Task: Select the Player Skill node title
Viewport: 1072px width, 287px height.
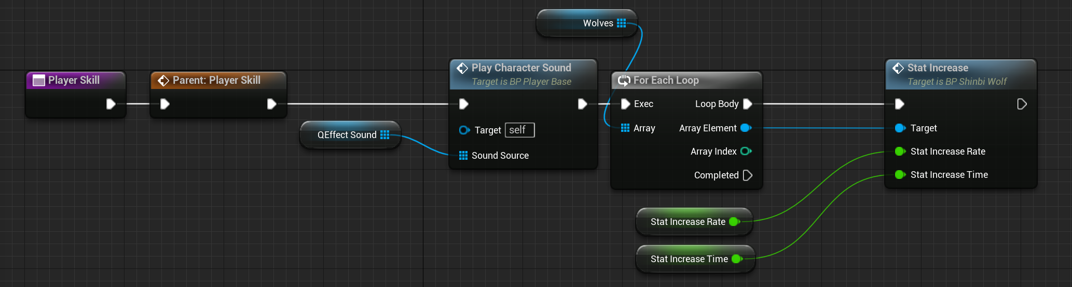Action: [74, 80]
